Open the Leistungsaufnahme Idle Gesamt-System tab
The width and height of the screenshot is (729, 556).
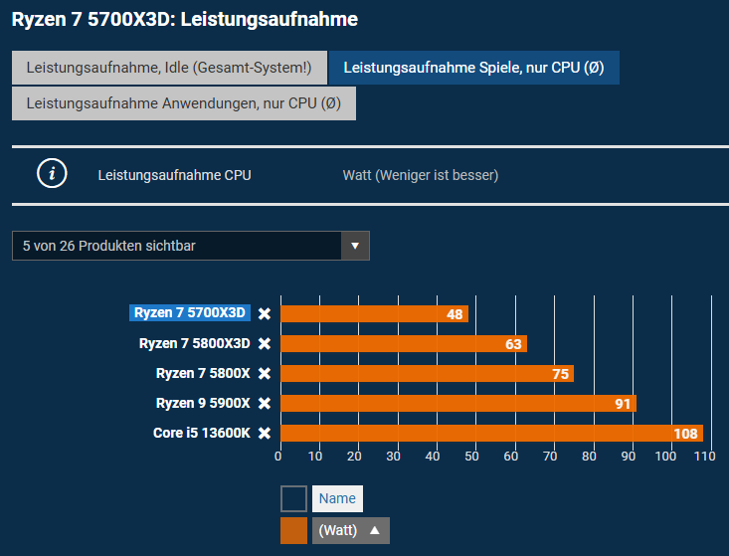click(169, 68)
